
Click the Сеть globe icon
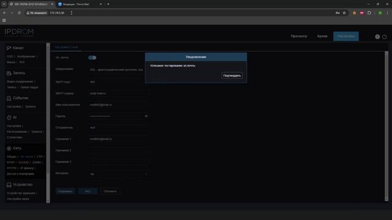(9, 148)
